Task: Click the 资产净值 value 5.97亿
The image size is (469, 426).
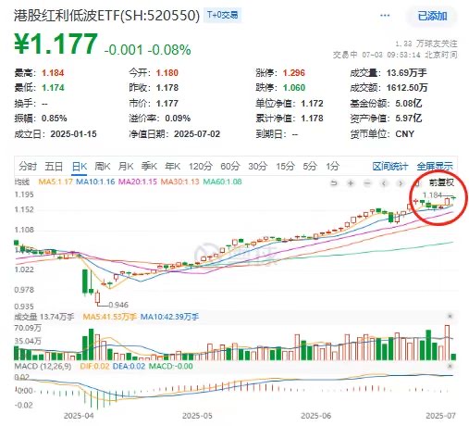Action: pyautogui.click(x=409, y=119)
